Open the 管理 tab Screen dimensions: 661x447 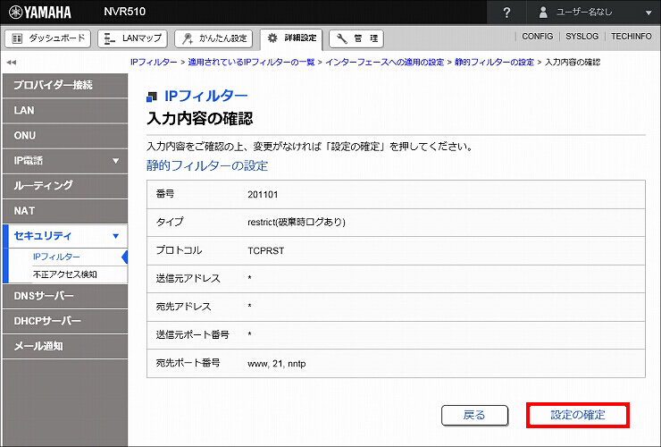(x=356, y=38)
